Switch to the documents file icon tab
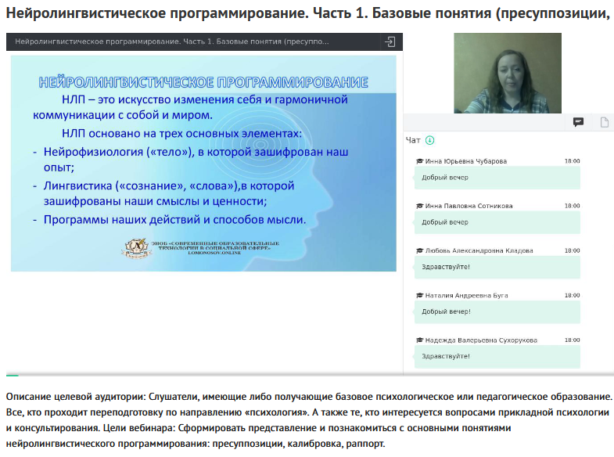 (x=604, y=122)
